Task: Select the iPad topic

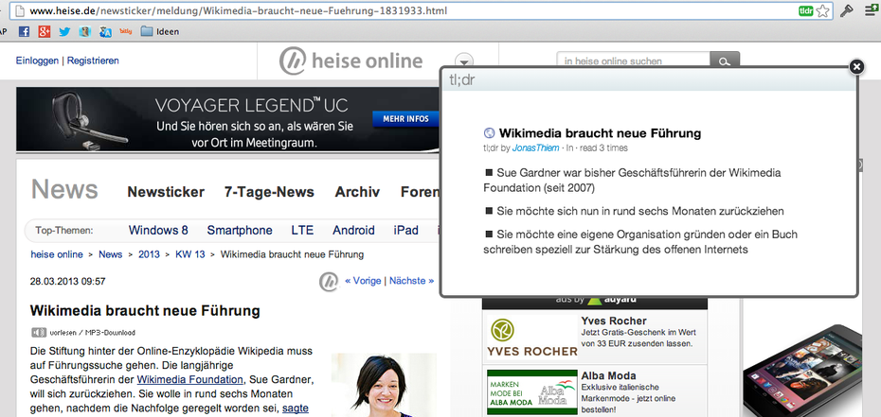Action: coord(405,231)
